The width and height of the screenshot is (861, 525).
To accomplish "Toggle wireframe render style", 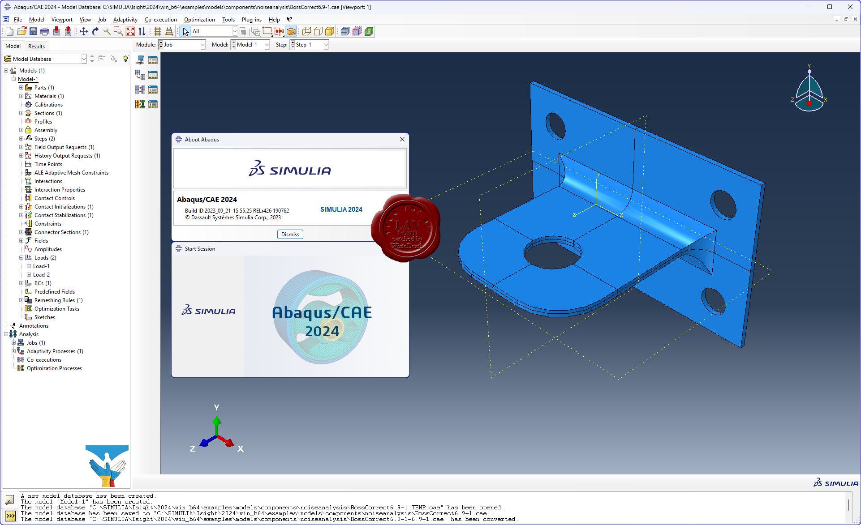I will coord(306,31).
